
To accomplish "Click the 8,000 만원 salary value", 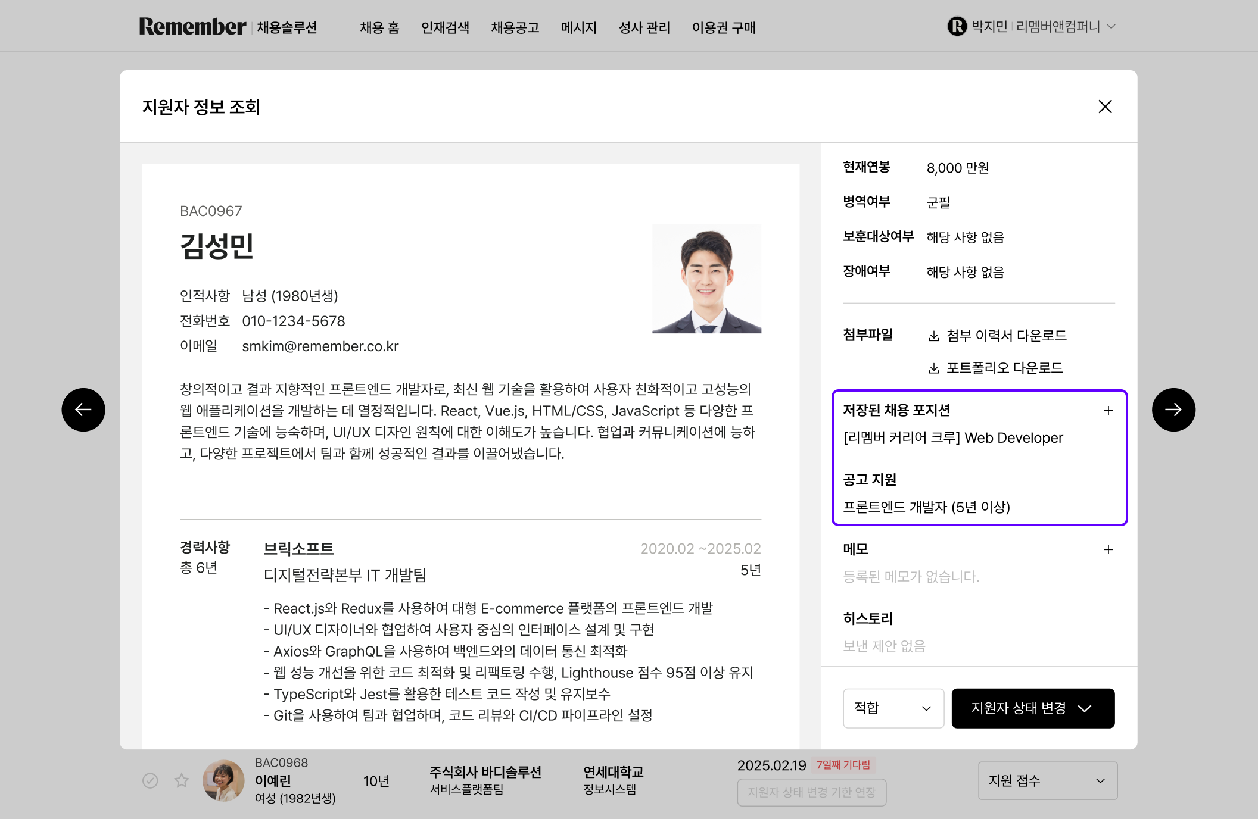I will tap(958, 168).
